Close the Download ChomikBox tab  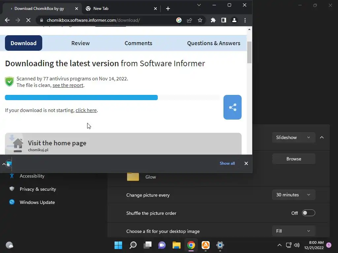click(x=77, y=9)
